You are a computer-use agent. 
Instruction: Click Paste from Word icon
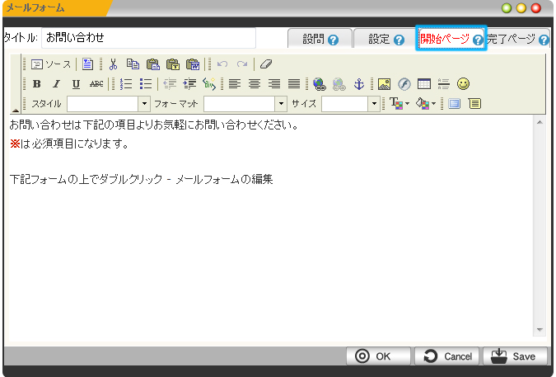pyautogui.click(x=193, y=64)
